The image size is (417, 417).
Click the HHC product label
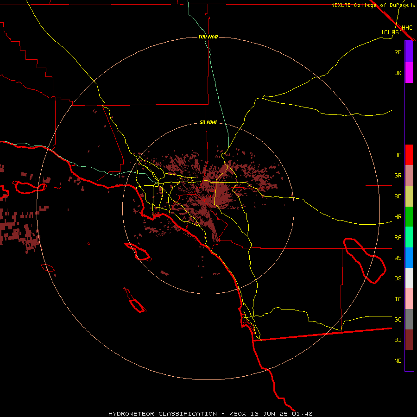pyautogui.click(x=407, y=28)
